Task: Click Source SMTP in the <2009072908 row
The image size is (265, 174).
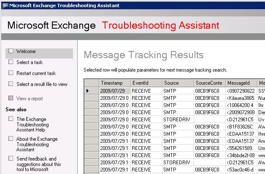Action: [178, 112]
